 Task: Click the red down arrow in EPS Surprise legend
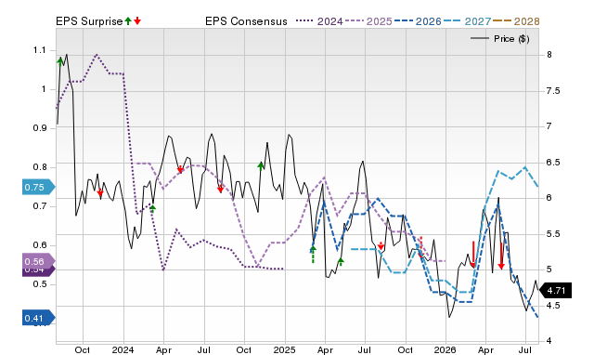(x=137, y=21)
